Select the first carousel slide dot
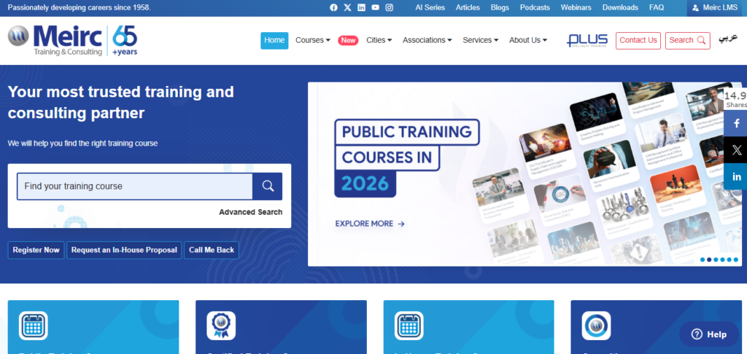The height and width of the screenshot is (354, 747). point(703,259)
